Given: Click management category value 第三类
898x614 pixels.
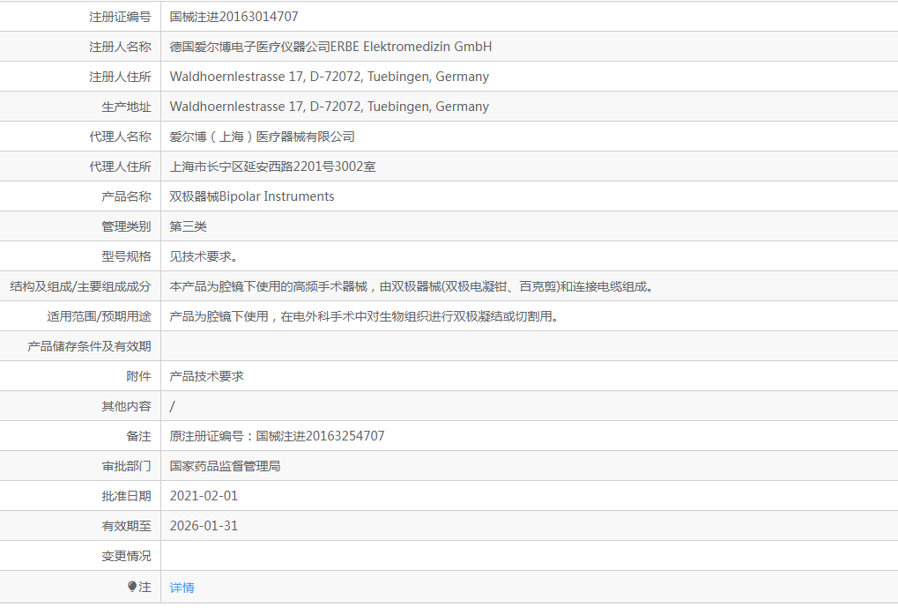Looking at the screenshot, I should (x=188, y=226).
